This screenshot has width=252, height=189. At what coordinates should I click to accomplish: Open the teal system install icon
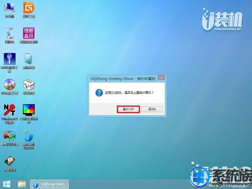pyautogui.click(x=29, y=61)
